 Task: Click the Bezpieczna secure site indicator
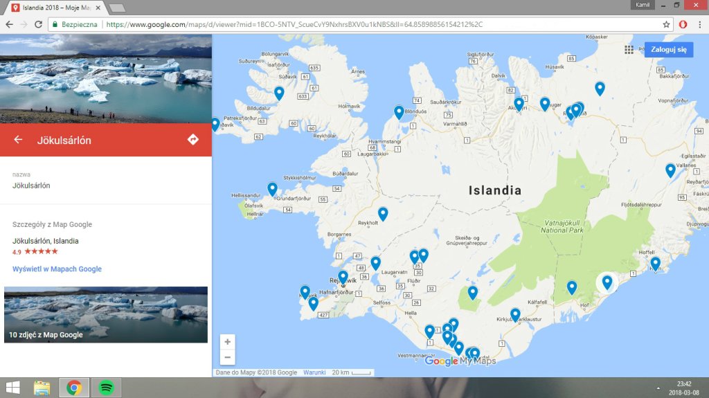click(x=75, y=24)
